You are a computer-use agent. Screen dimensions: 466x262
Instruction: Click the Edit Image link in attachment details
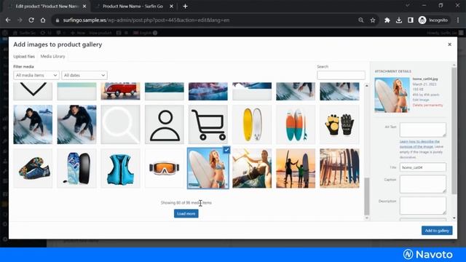[x=421, y=100]
